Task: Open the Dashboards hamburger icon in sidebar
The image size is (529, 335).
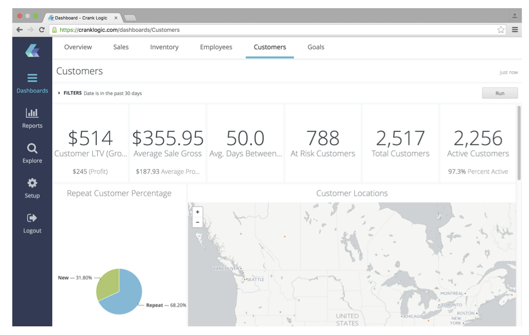Action: coord(32,78)
